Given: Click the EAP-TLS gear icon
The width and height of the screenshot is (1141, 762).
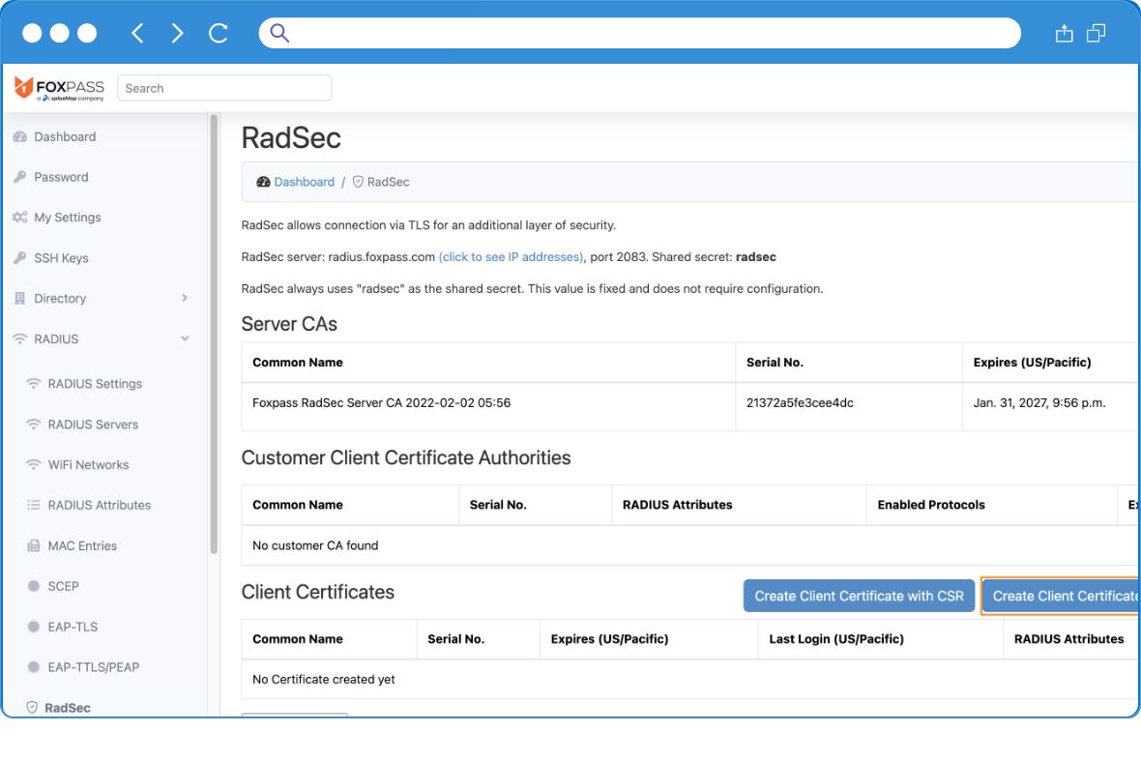Looking at the screenshot, I should pos(32,627).
